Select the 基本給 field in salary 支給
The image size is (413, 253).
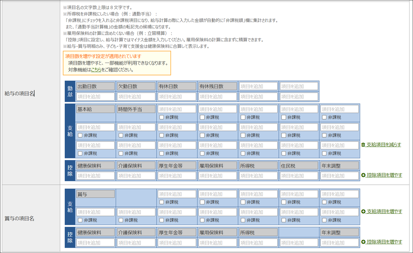[95, 109]
